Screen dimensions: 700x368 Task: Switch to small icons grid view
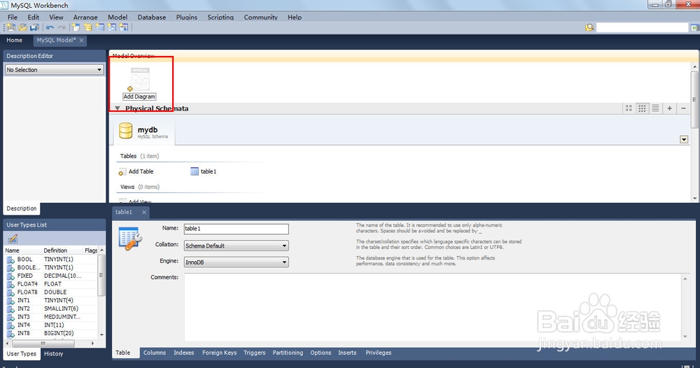642,108
